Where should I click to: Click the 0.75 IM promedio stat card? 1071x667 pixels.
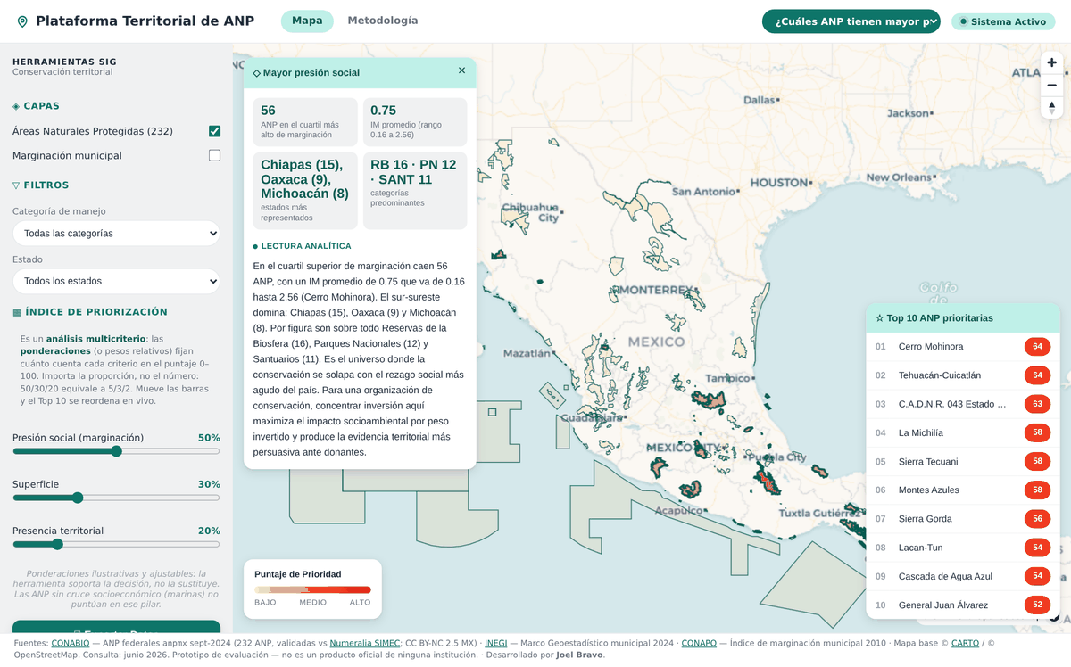click(x=414, y=122)
